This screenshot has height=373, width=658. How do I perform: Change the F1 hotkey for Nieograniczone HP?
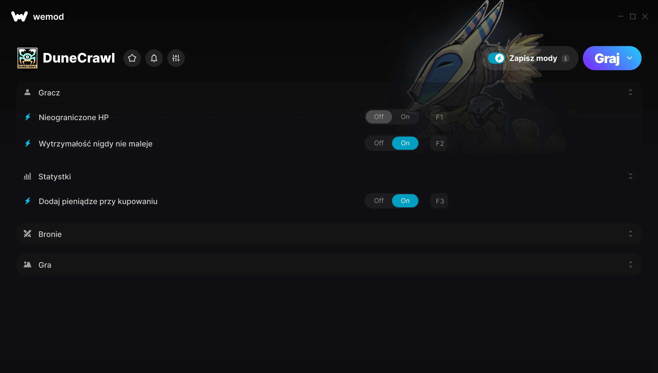(439, 117)
